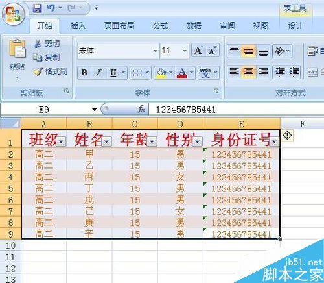Expand the font size dropdown
The width and height of the screenshot is (324, 283).
click(185, 51)
